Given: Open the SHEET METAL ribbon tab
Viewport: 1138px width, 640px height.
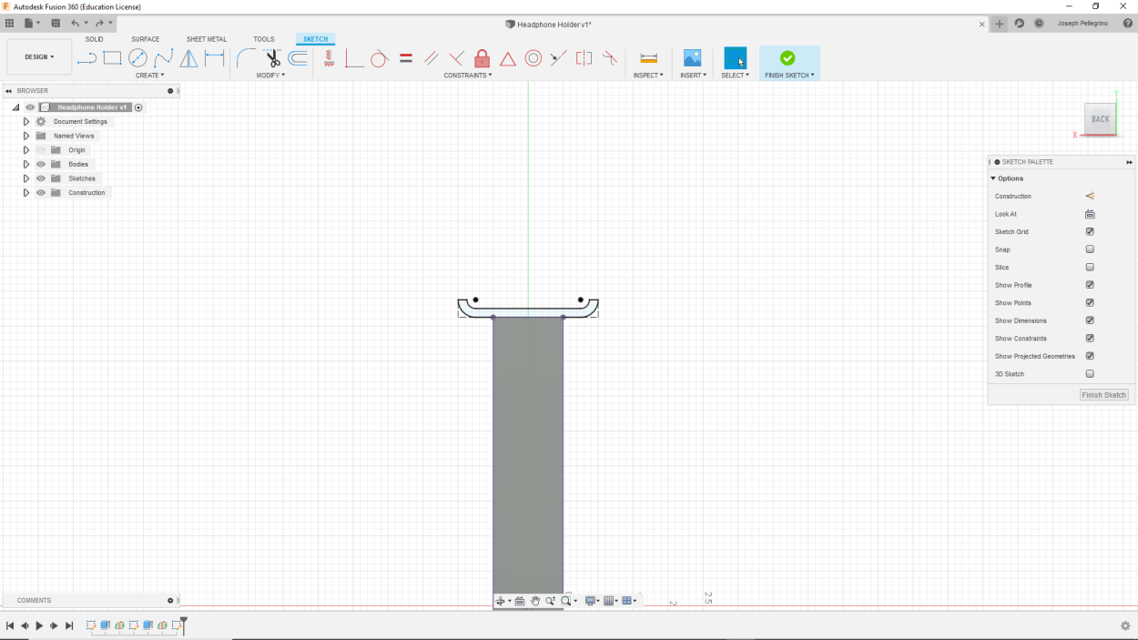Looking at the screenshot, I should (206, 39).
